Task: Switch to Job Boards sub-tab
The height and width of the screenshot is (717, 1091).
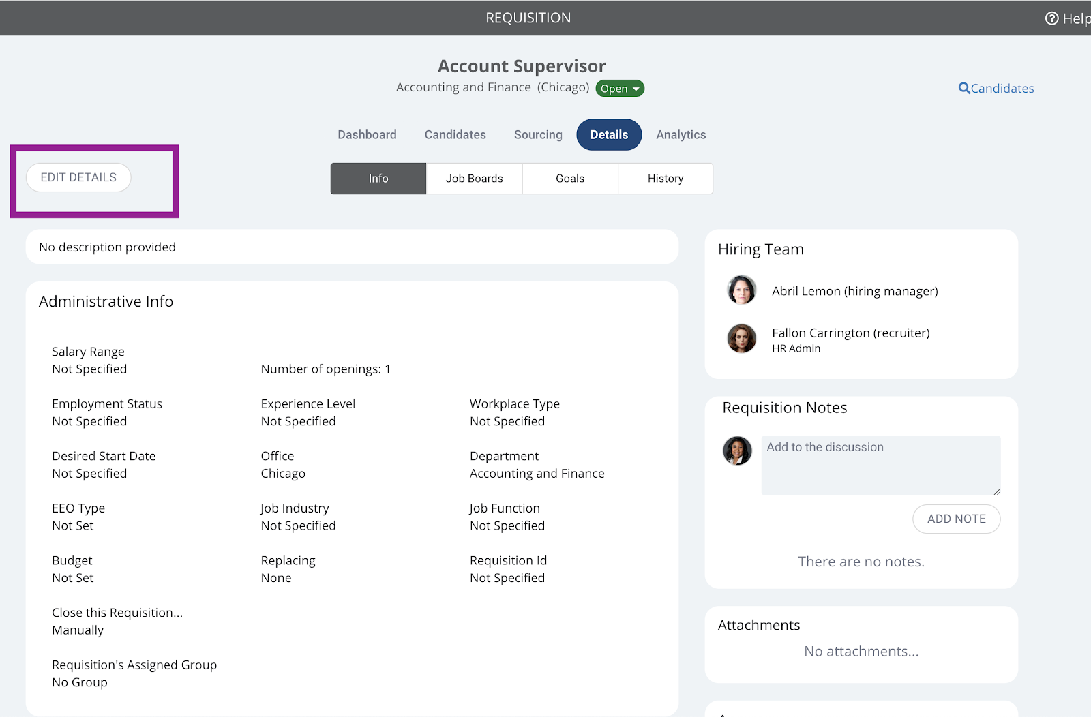Action: 475,179
